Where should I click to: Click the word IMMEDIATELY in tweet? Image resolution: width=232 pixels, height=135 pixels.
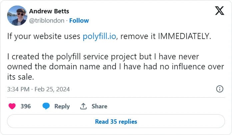pos(185,36)
